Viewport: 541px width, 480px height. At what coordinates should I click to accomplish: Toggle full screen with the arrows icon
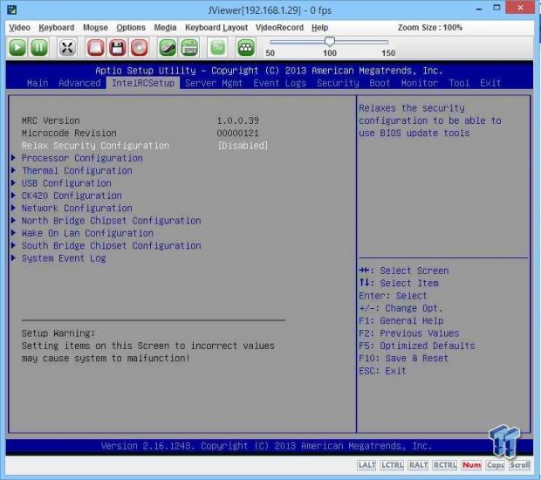click(x=67, y=47)
